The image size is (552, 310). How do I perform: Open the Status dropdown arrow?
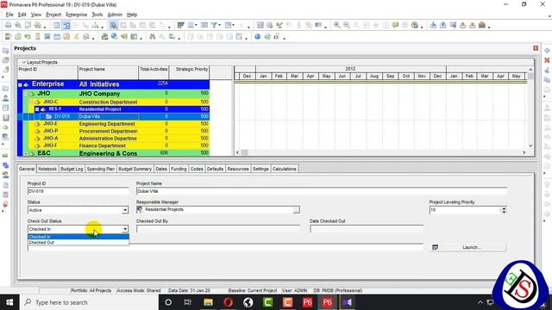125,210
